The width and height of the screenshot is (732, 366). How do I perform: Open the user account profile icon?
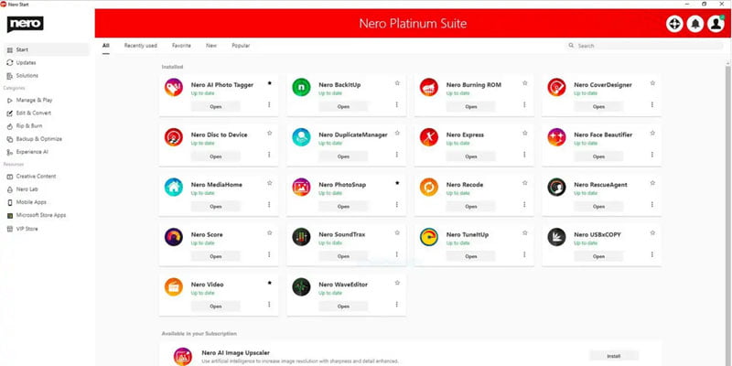point(716,24)
